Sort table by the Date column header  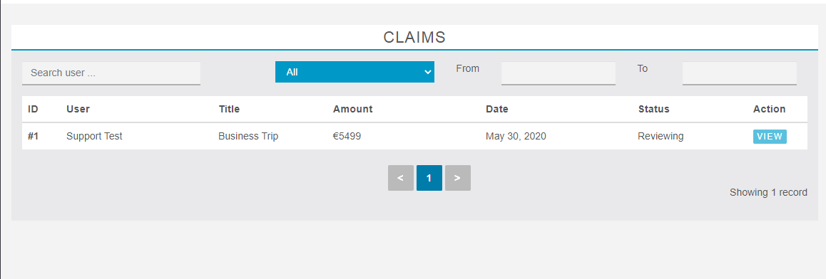(496, 110)
